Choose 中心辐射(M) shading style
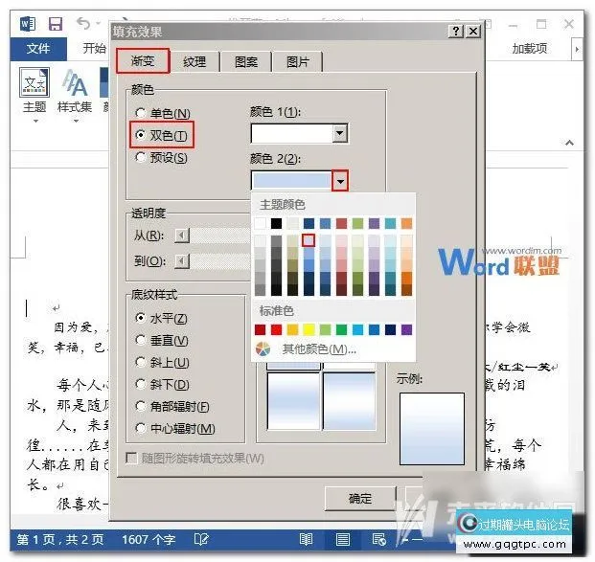The height and width of the screenshot is (562, 595). pos(175,428)
